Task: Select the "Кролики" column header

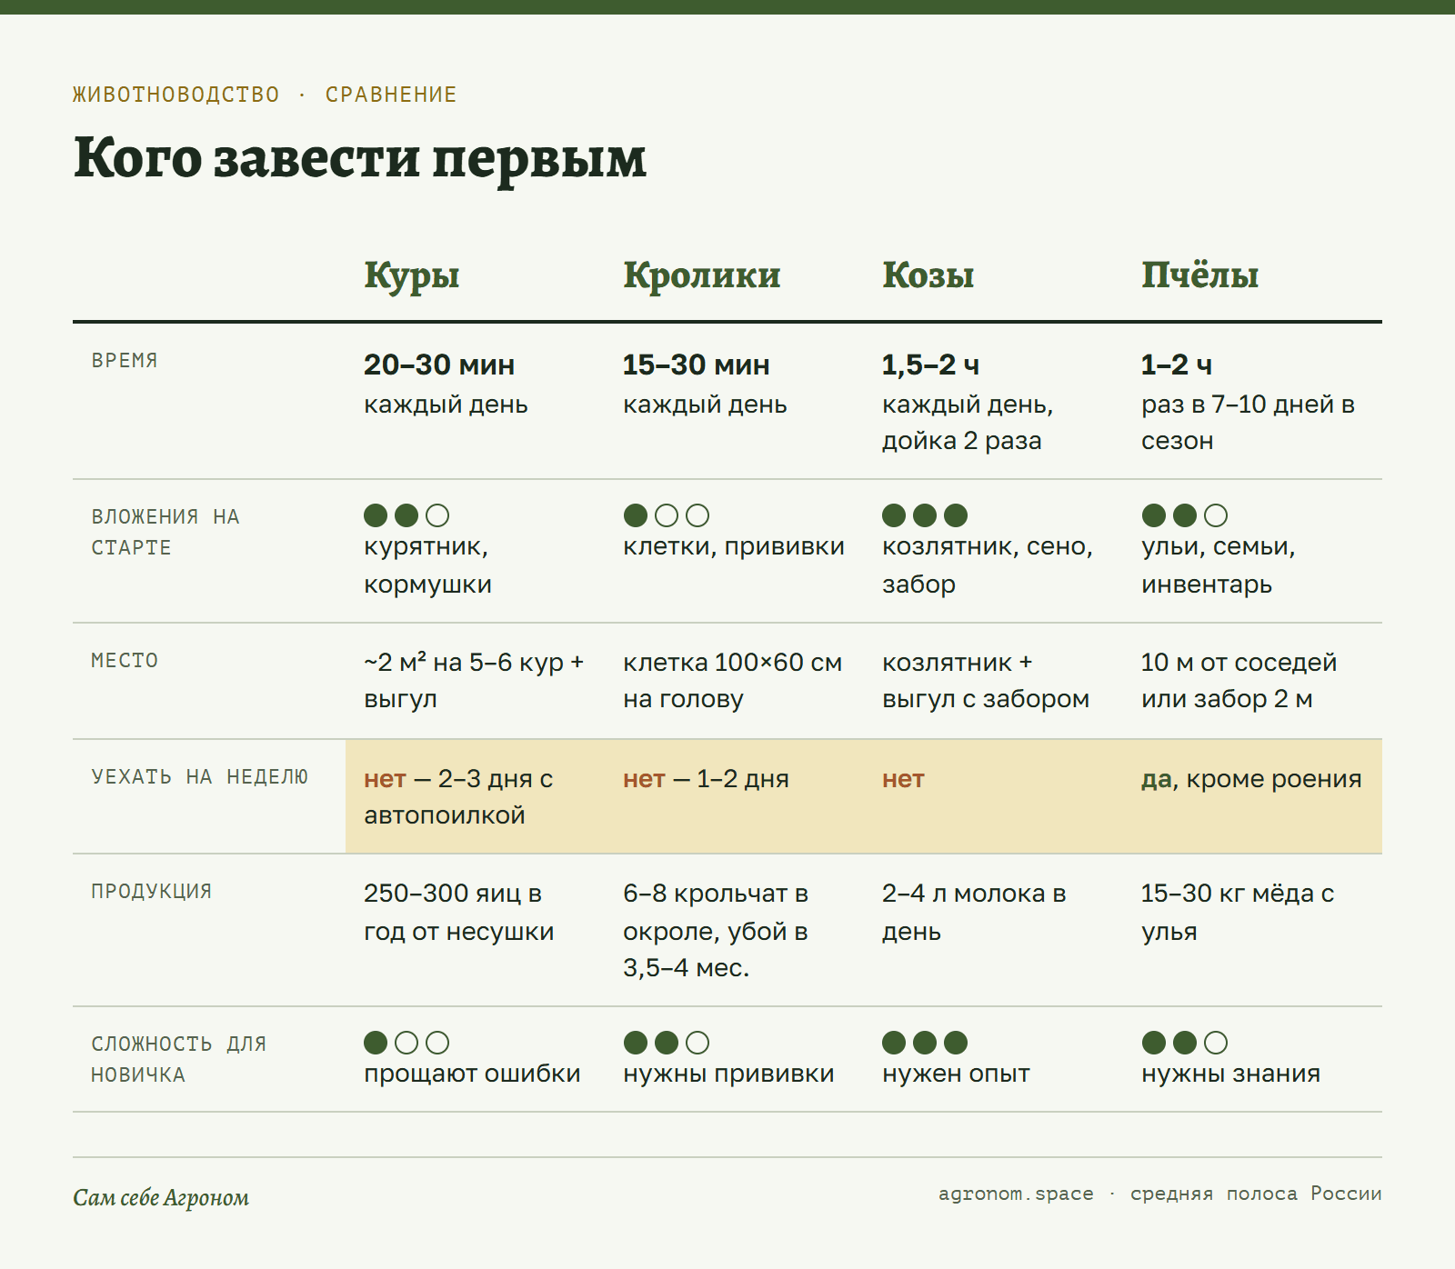Action: [701, 275]
